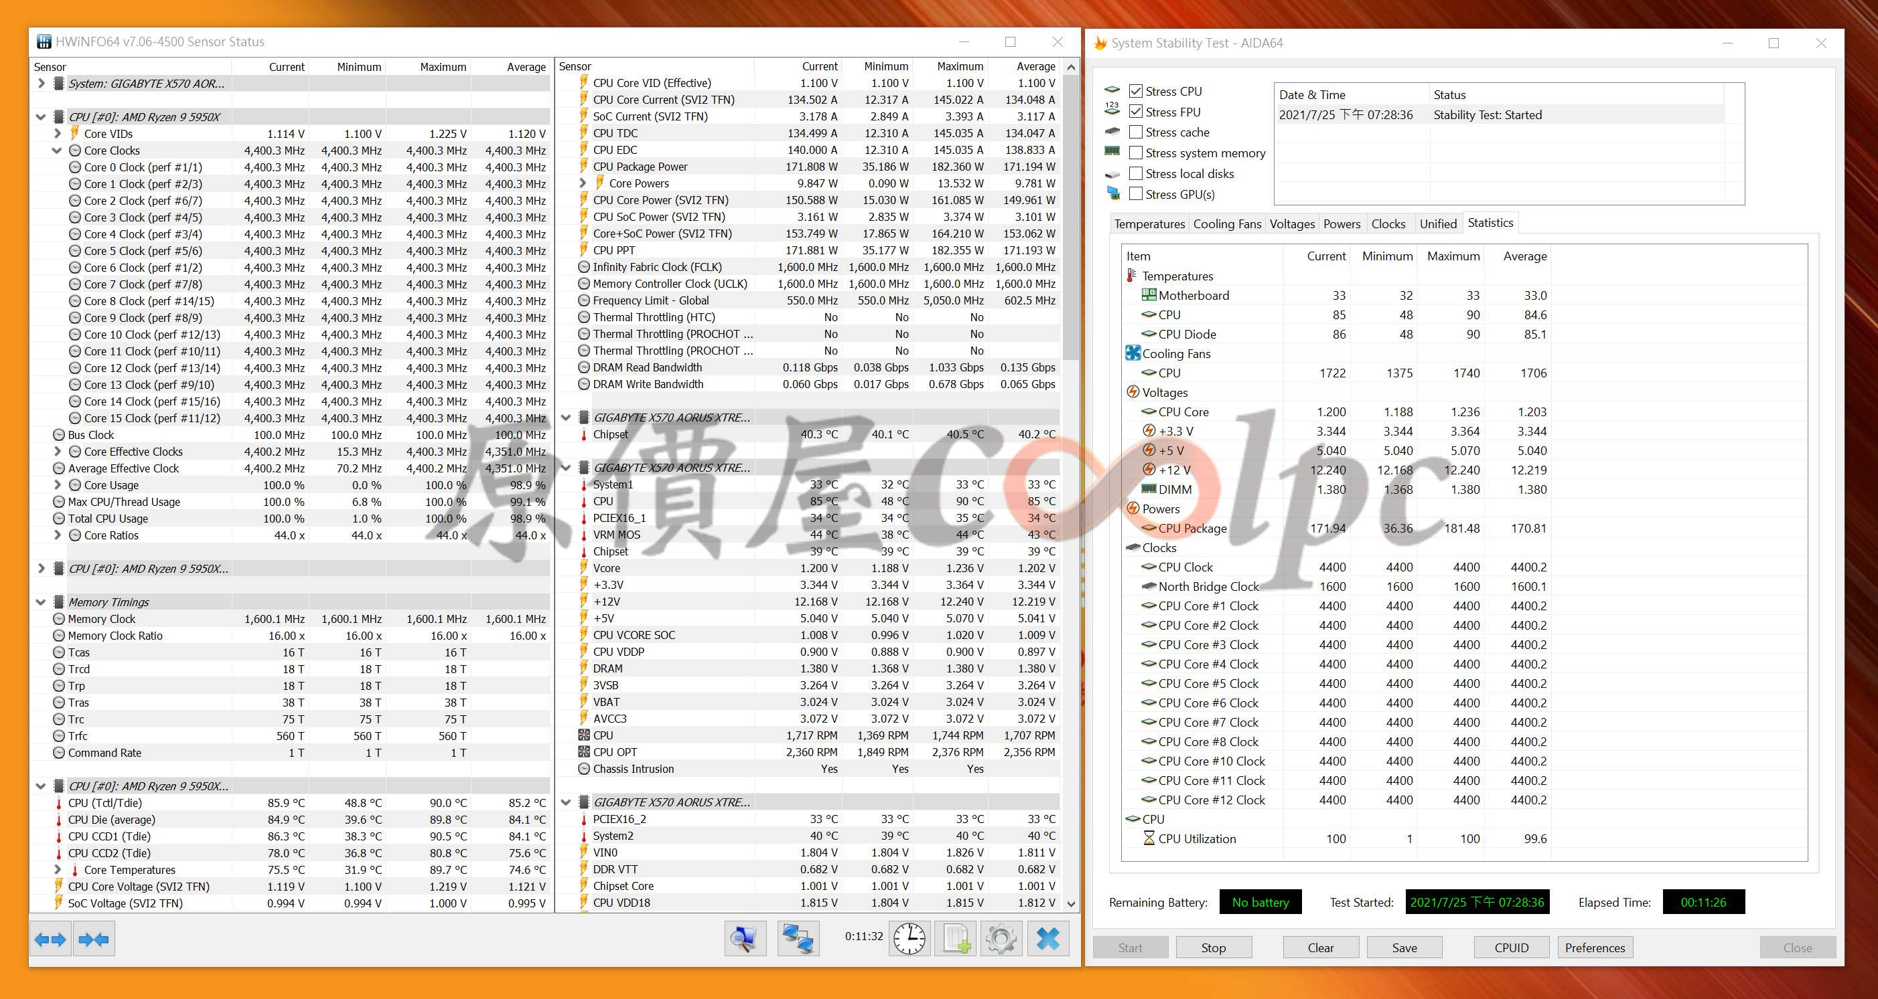This screenshot has height=999, width=1878.
Task: Open the HWiNFO network computers icon
Action: pos(798,939)
